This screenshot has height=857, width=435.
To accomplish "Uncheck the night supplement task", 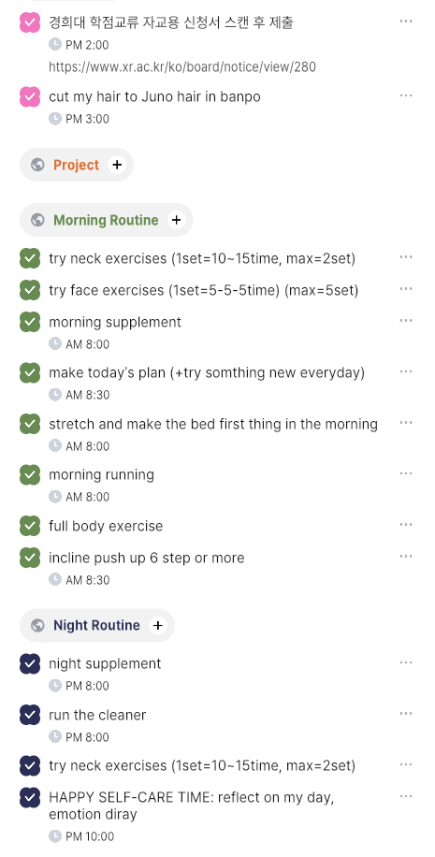I will click(x=30, y=663).
